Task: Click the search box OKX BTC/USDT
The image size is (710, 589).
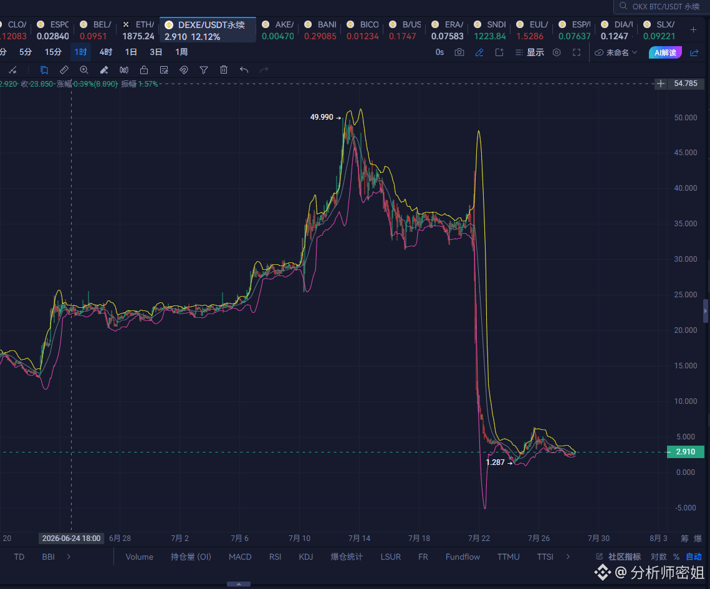Action: tap(661, 6)
